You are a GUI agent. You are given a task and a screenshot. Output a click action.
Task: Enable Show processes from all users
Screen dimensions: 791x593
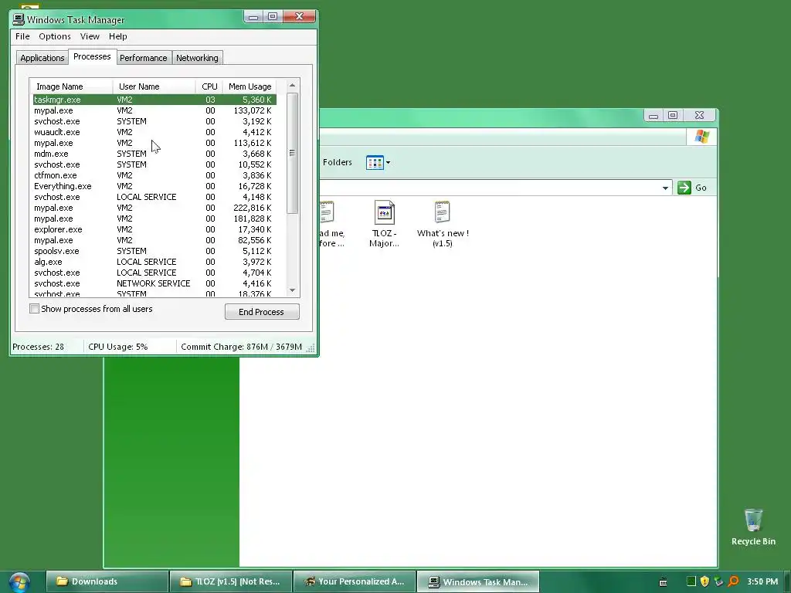(x=34, y=309)
